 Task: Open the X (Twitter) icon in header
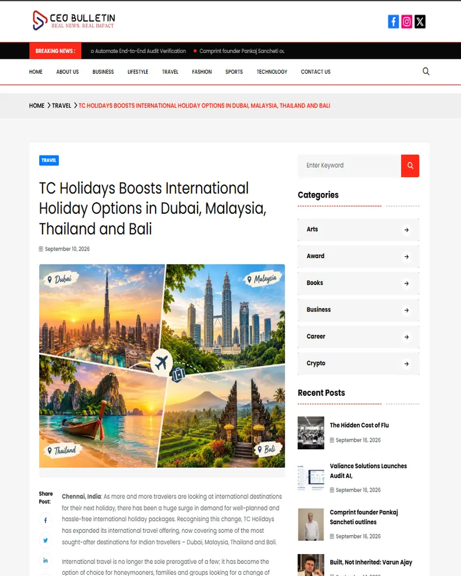tap(420, 22)
